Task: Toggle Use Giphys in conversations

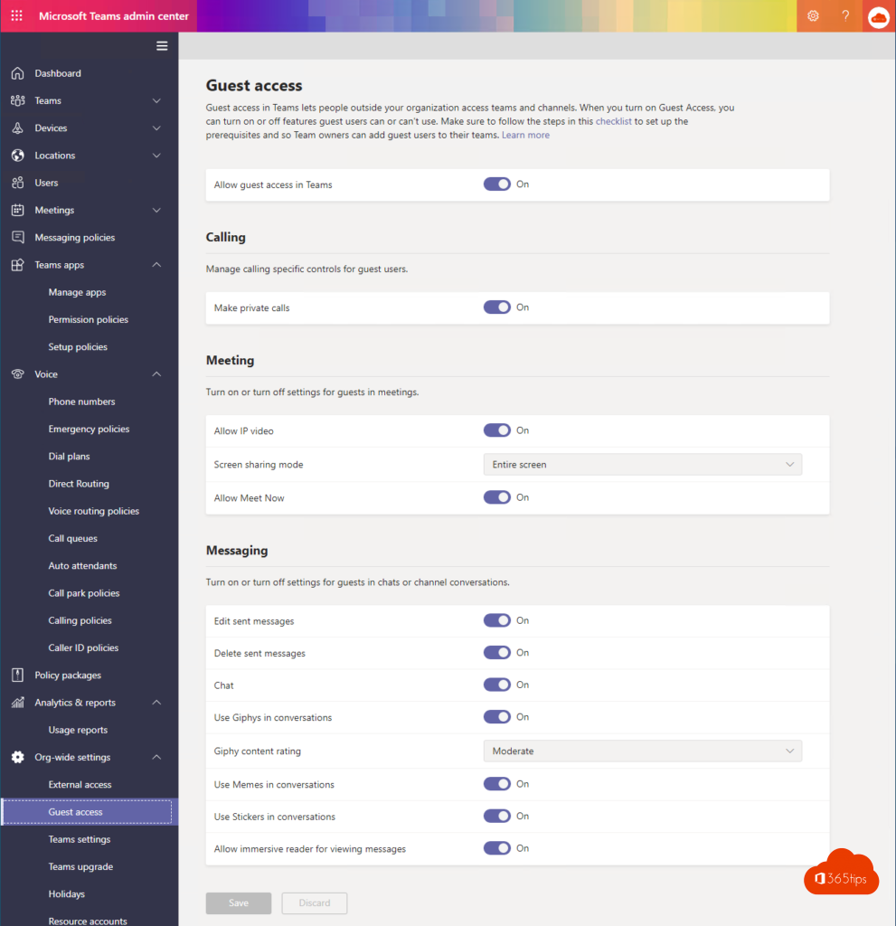Action: [x=496, y=717]
